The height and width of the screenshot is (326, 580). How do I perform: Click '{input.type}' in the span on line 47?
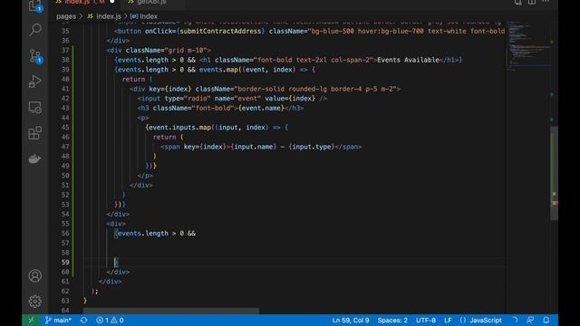click(x=312, y=147)
